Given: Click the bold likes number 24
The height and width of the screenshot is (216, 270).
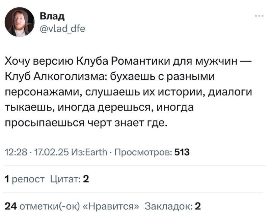Looking at the screenshot, I should point(11,206).
